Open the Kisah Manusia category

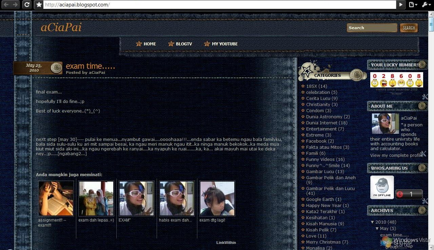325,224
